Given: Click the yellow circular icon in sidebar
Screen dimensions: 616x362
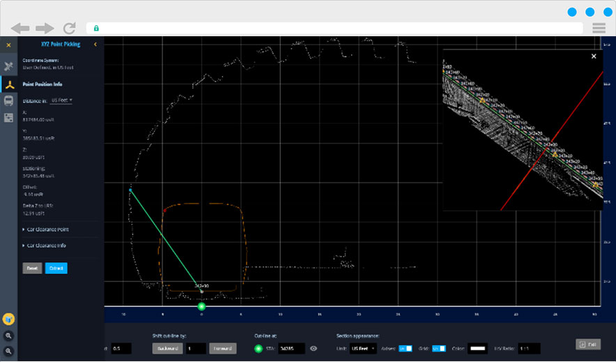Looking at the screenshot, I should tap(8, 320).
